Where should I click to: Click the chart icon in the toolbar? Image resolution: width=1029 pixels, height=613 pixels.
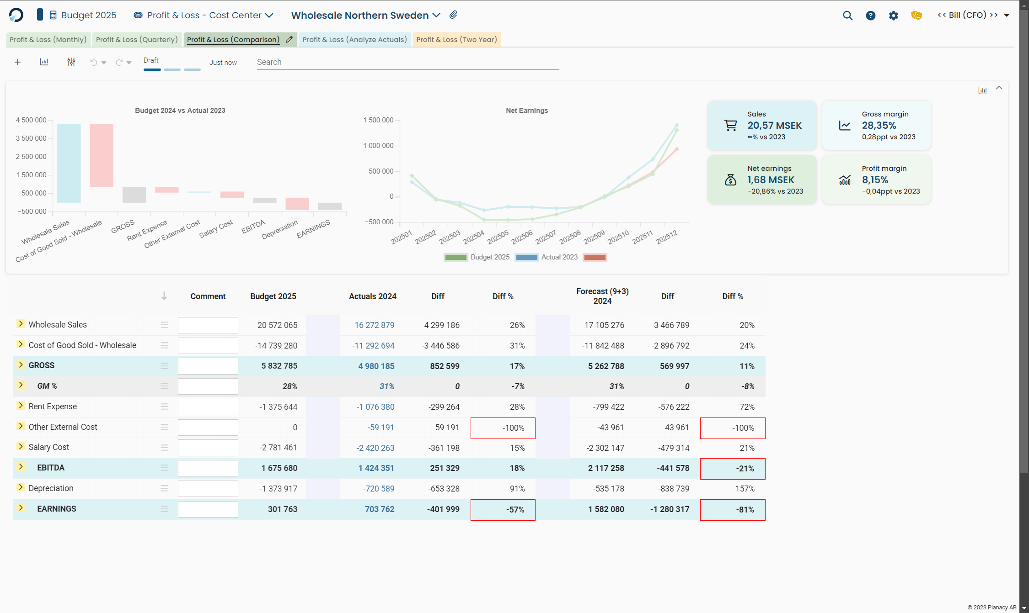[x=44, y=62]
